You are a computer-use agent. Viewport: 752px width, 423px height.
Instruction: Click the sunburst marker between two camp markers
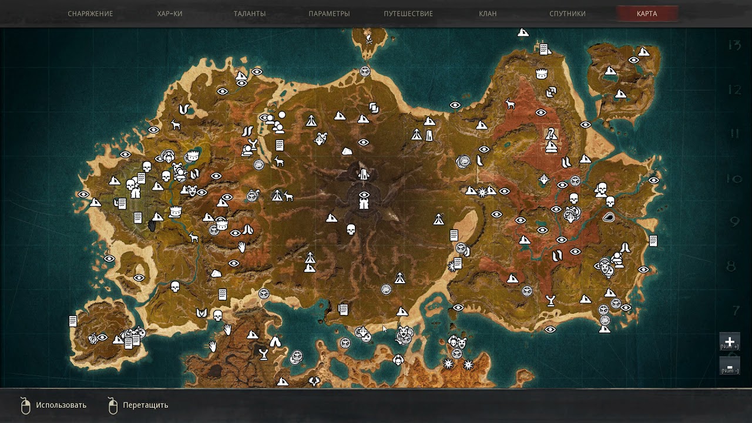[x=483, y=192]
